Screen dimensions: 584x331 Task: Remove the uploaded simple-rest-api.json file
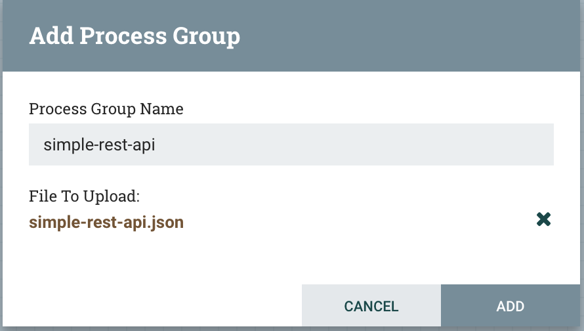point(543,220)
